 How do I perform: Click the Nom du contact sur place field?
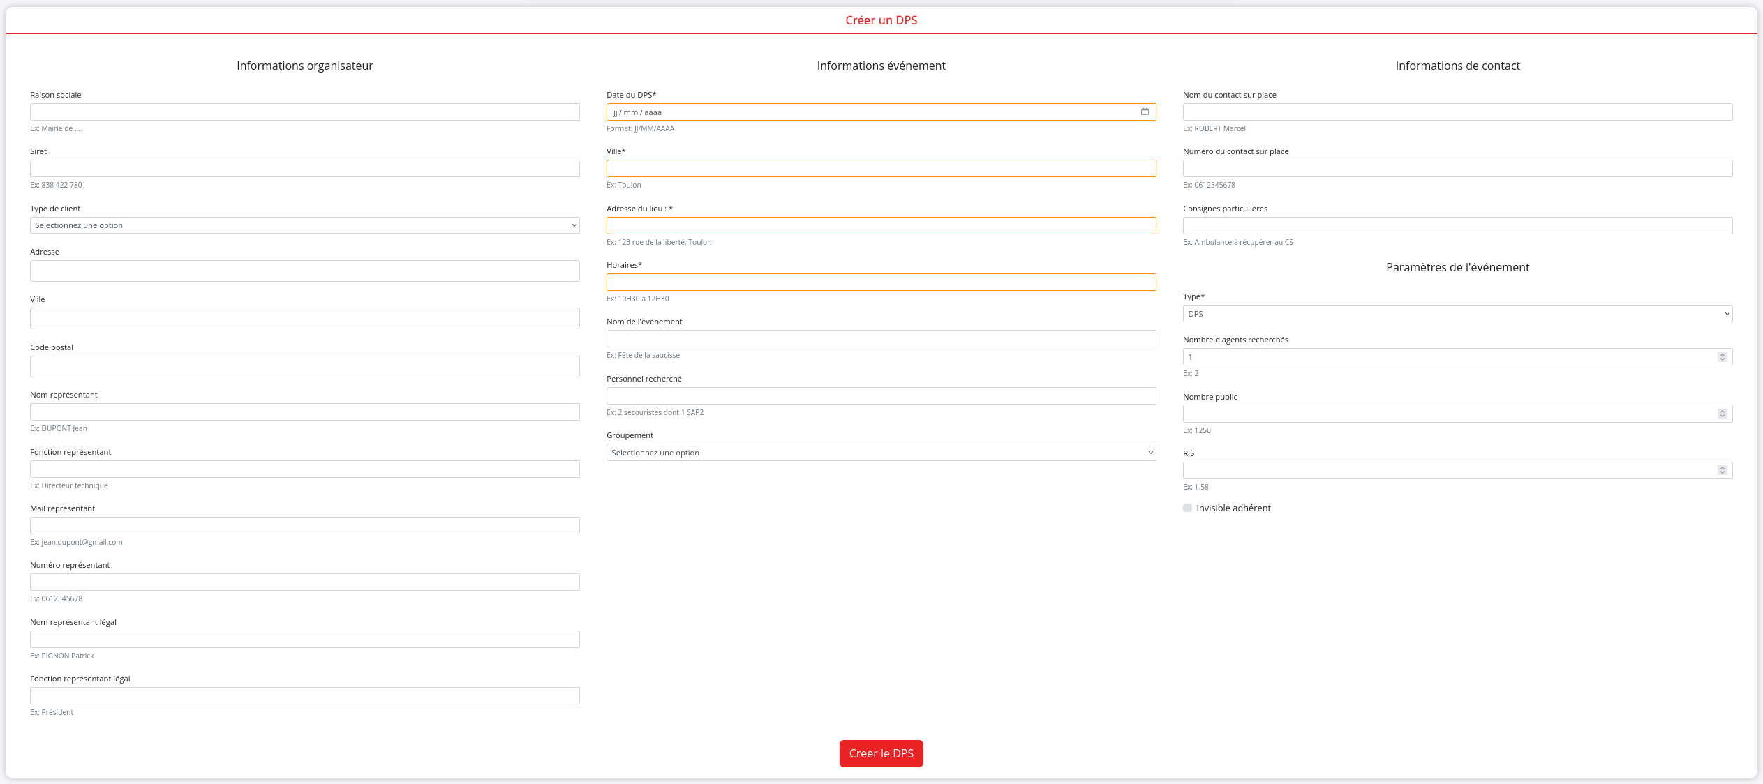(1457, 112)
